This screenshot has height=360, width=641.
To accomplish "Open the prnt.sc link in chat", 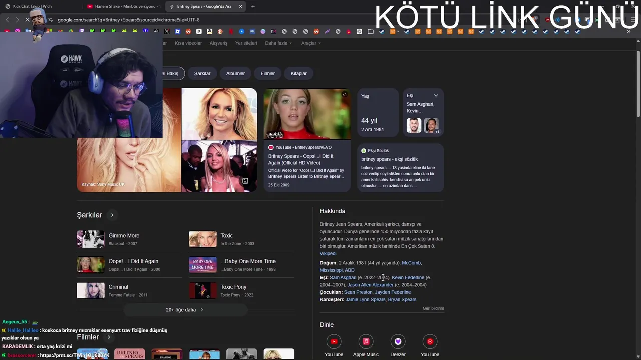I will point(74,355).
